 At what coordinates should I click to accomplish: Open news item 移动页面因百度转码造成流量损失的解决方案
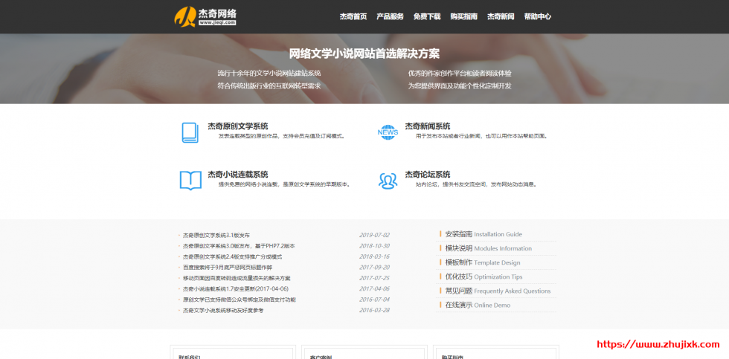(x=237, y=278)
